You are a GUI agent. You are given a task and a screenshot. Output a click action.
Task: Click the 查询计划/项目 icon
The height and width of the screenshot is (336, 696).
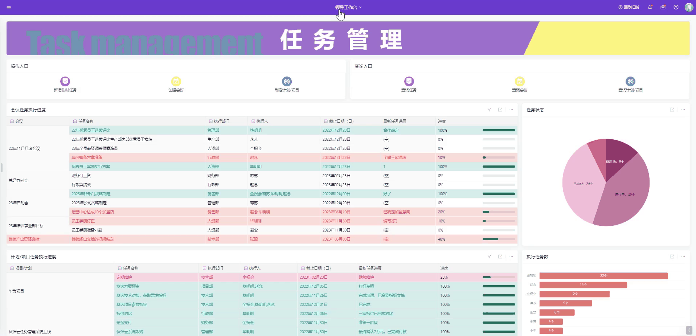click(x=630, y=81)
